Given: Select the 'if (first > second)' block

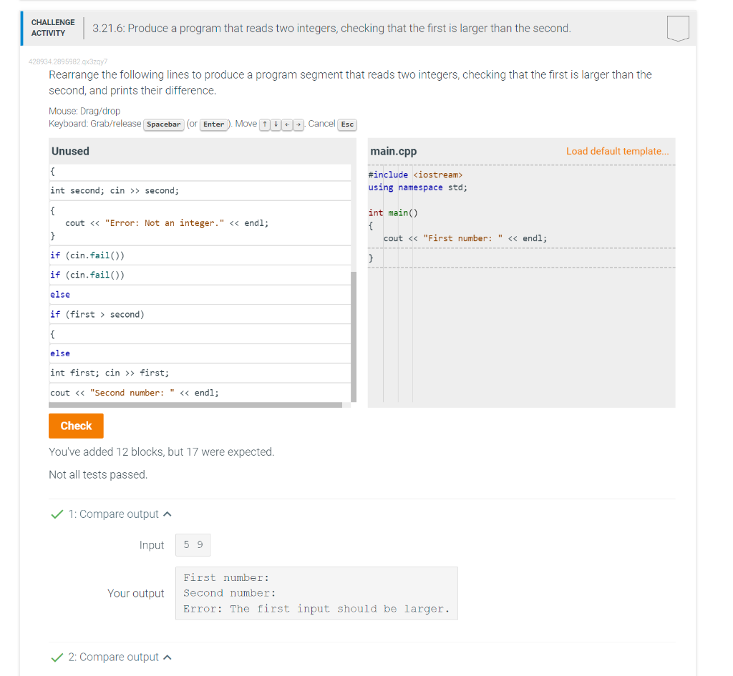Looking at the screenshot, I should click(x=200, y=315).
